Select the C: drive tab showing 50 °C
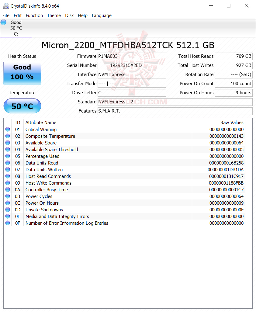This screenshot has height=312, width=256. pos(16,28)
